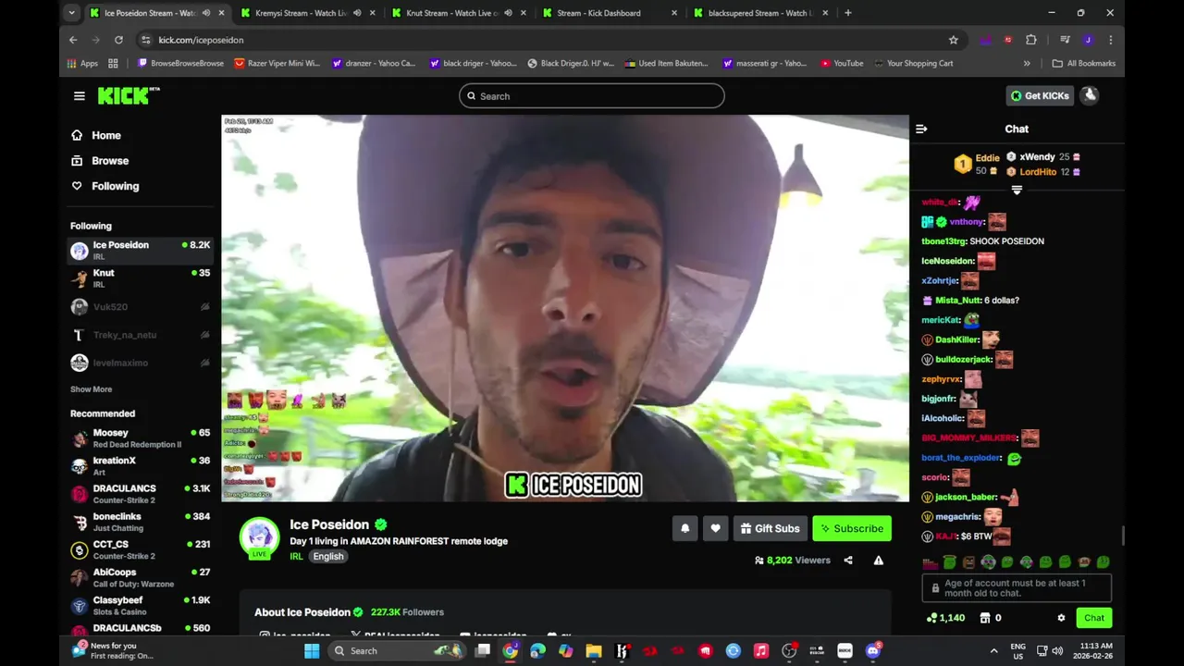Viewport: 1184px width, 666px height.
Task: Click username BIG_MOMMY_MILKERS in chat
Action: 968,438
